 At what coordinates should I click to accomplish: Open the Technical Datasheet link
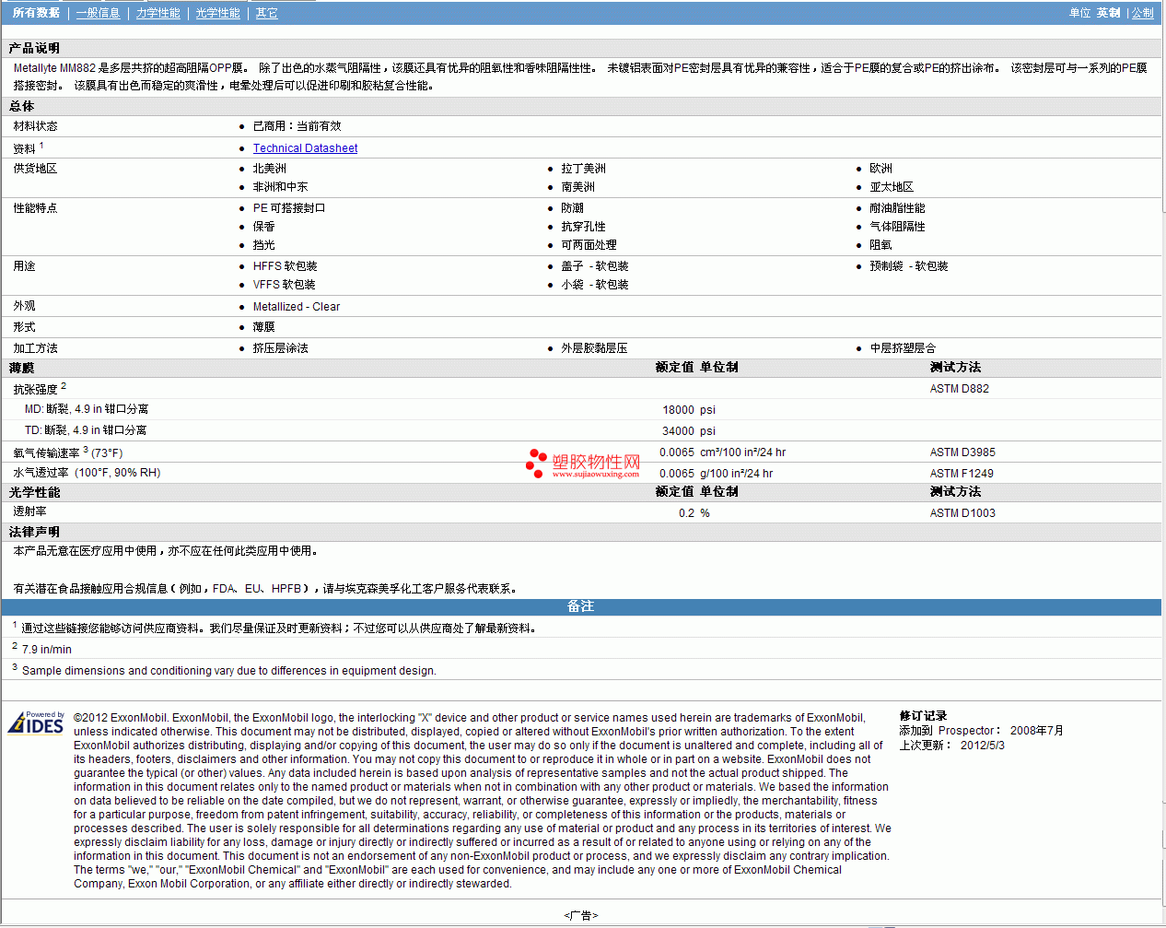[x=305, y=148]
